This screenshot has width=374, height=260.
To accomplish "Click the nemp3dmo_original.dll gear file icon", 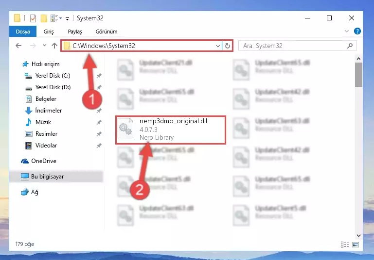I will (125, 128).
